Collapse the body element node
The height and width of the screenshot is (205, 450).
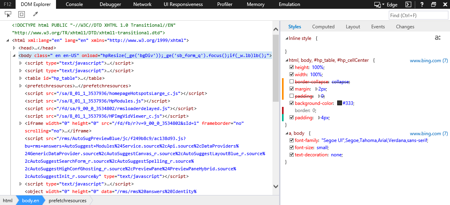pos(14,55)
